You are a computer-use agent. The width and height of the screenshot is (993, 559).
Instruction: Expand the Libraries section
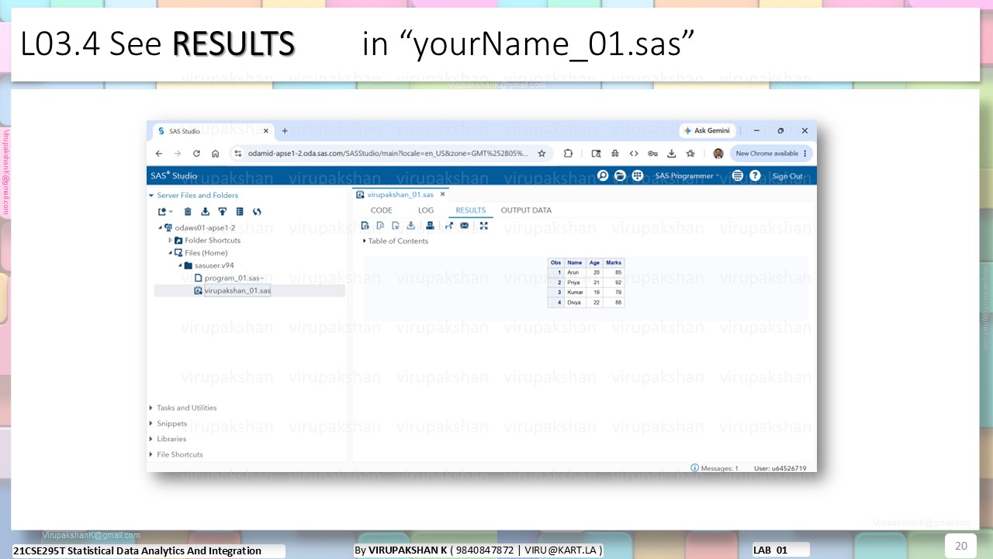(151, 439)
